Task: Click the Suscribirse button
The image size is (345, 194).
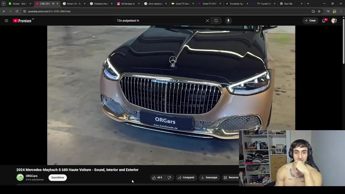Action: pyautogui.click(x=58, y=178)
